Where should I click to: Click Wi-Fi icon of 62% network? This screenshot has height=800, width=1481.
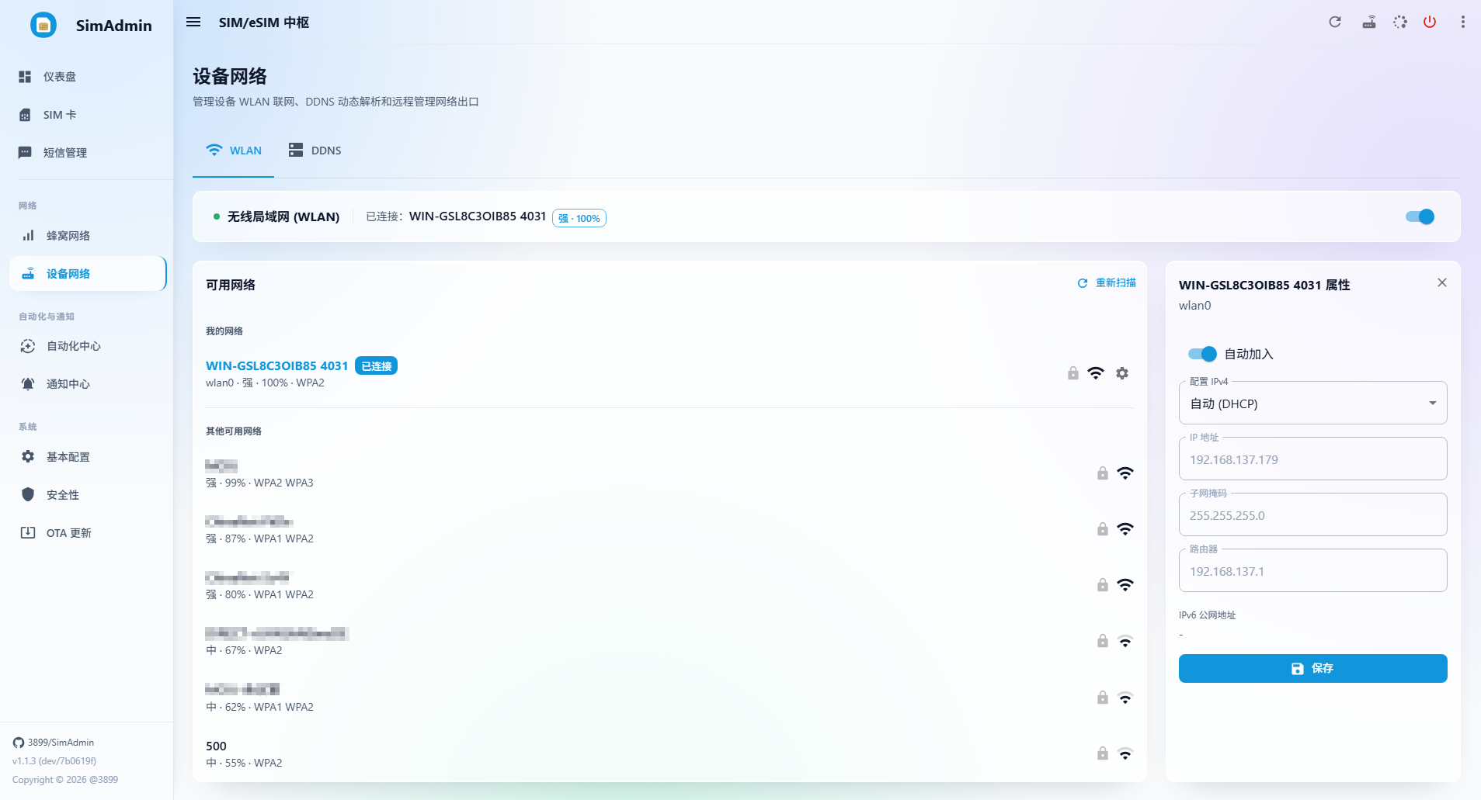point(1125,698)
